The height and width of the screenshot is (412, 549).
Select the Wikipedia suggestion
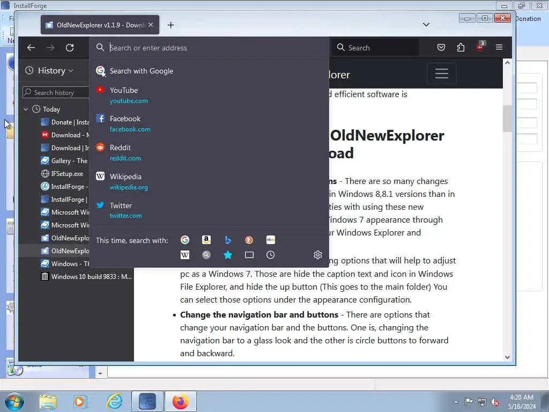(209, 181)
